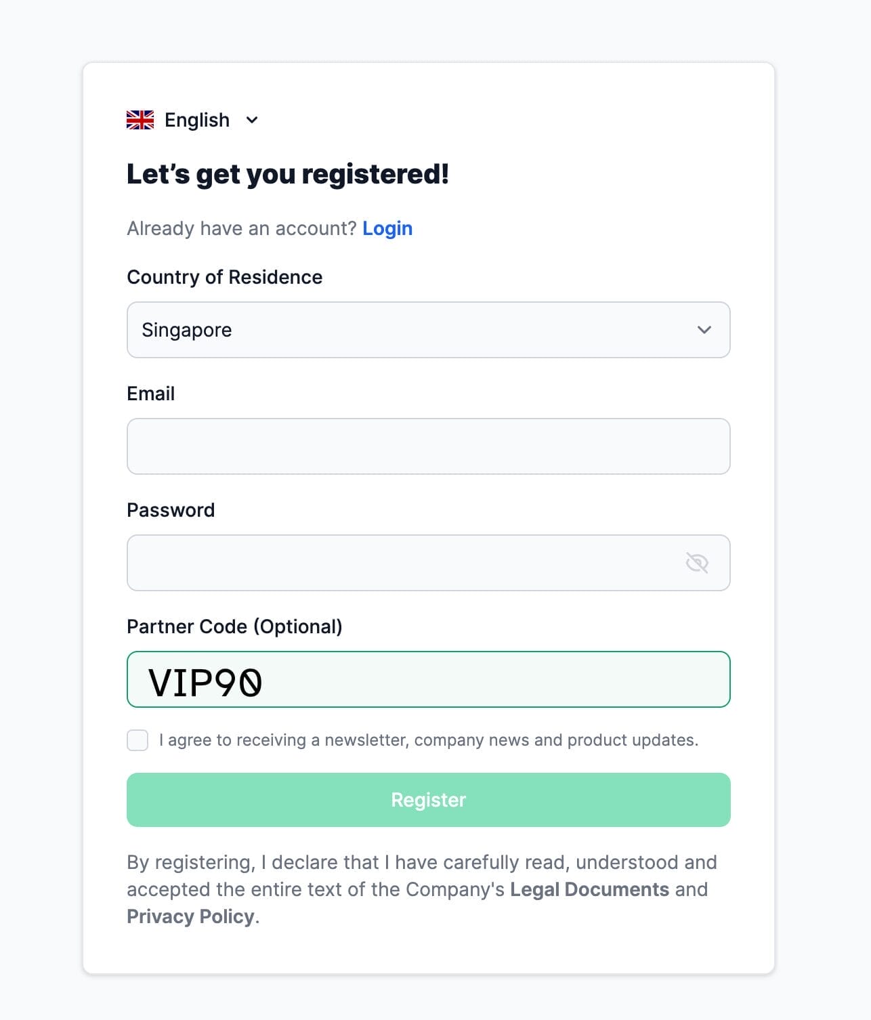Open the language selector chevron next to English
871x1020 pixels.
tap(252, 120)
